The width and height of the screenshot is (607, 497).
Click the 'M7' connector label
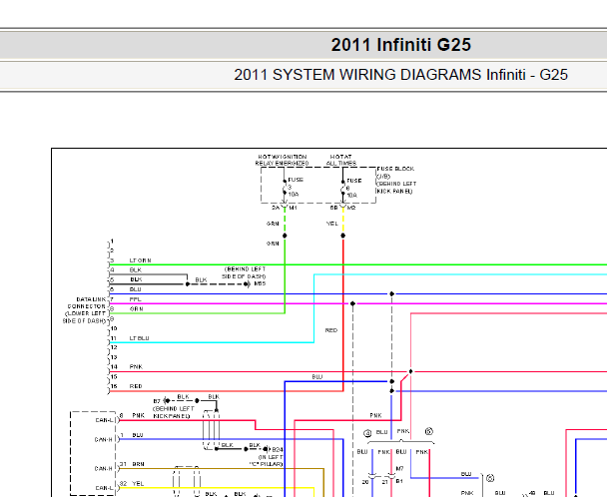[400, 469]
